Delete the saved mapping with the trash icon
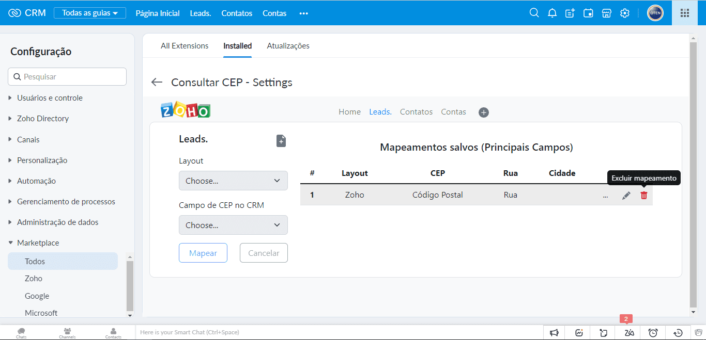706x340 pixels. point(643,196)
